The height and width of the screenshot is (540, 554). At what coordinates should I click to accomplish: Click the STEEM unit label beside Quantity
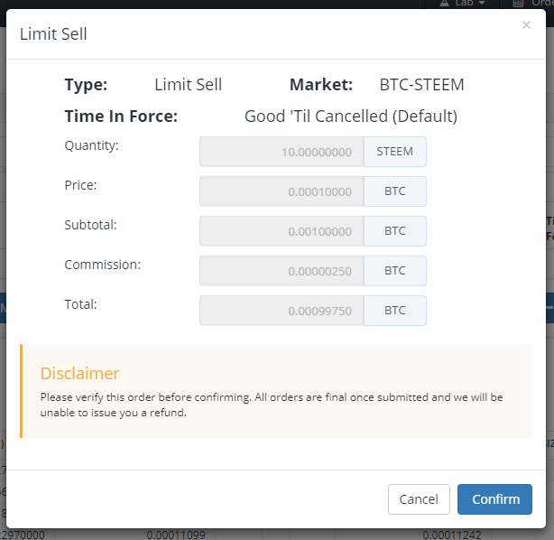(x=395, y=152)
